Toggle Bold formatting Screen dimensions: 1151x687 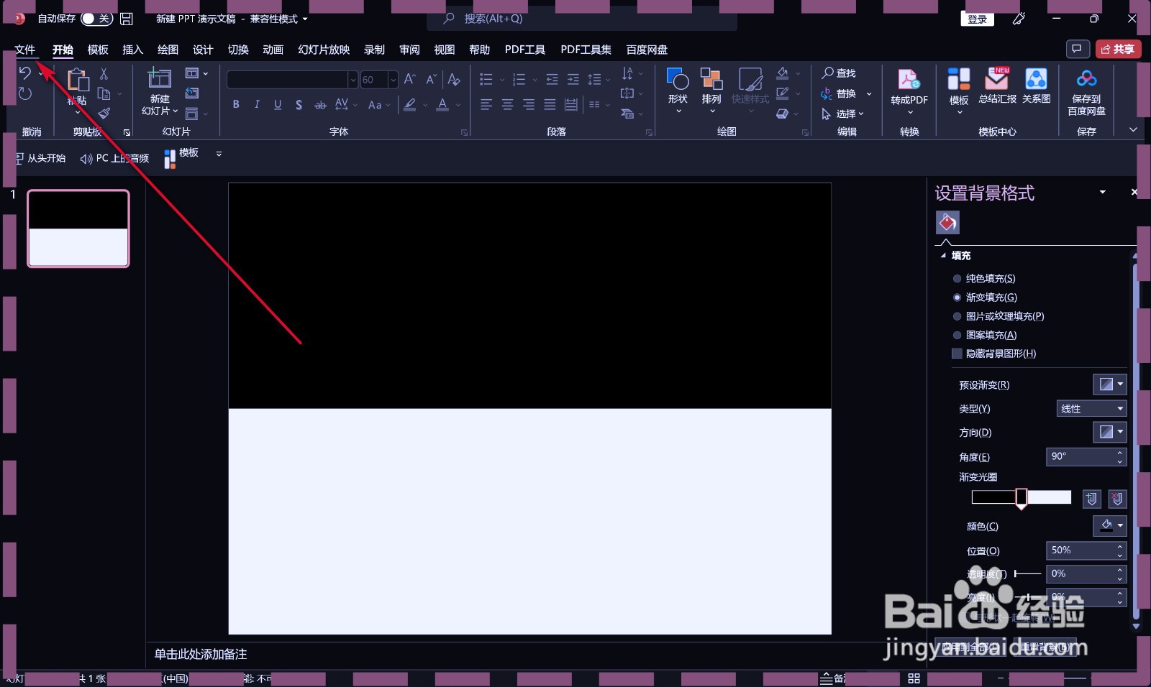(x=236, y=105)
